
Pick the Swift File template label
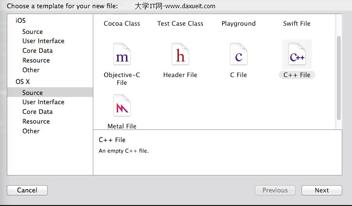297,23
